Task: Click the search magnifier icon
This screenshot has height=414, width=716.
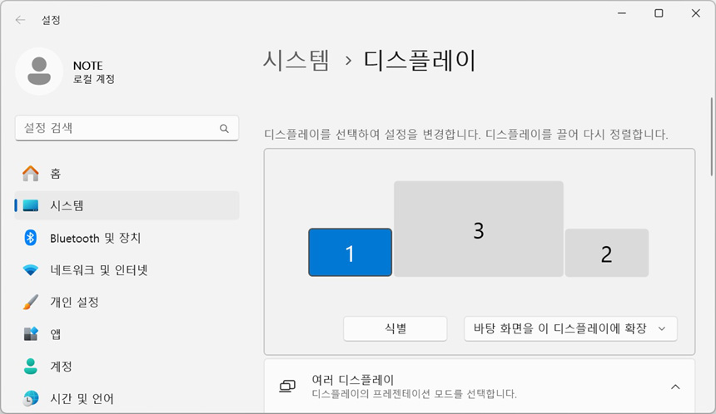Action: pos(224,129)
